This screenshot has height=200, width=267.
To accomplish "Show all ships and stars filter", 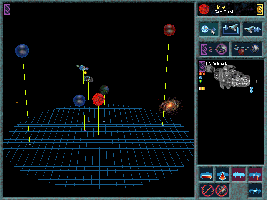I will pyautogui.click(x=247, y=49).
